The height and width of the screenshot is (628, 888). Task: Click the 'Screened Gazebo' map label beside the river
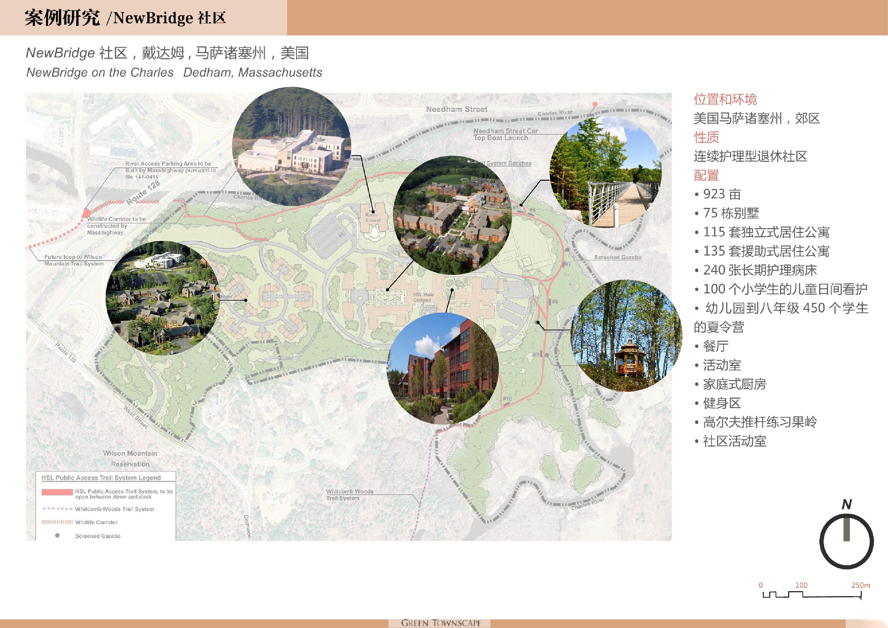(618, 257)
